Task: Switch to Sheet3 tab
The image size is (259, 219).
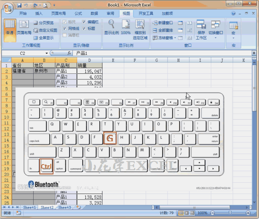Action: pos(65,207)
